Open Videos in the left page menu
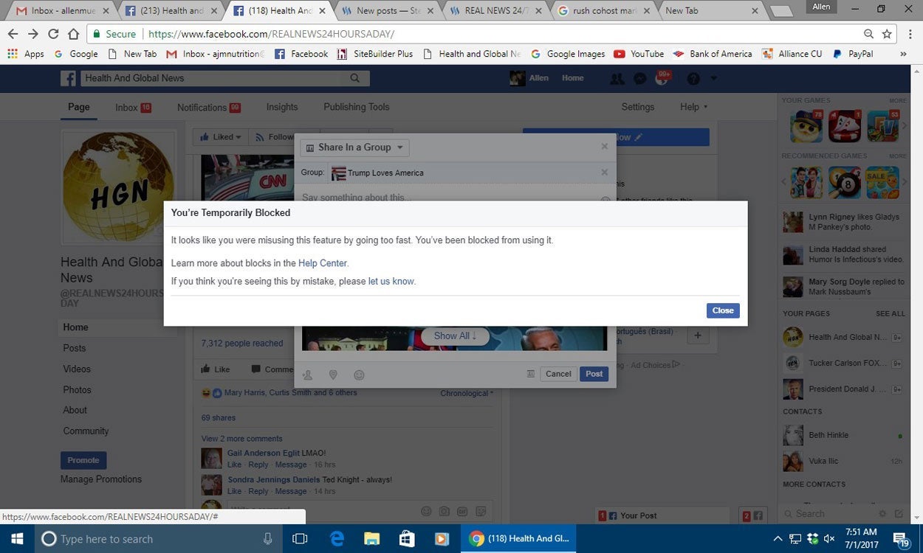 click(77, 369)
